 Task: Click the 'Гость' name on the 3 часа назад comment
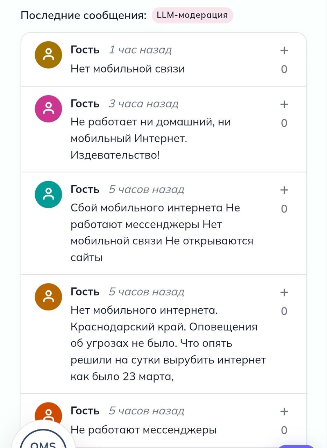pyautogui.click(x=85, y=104)
